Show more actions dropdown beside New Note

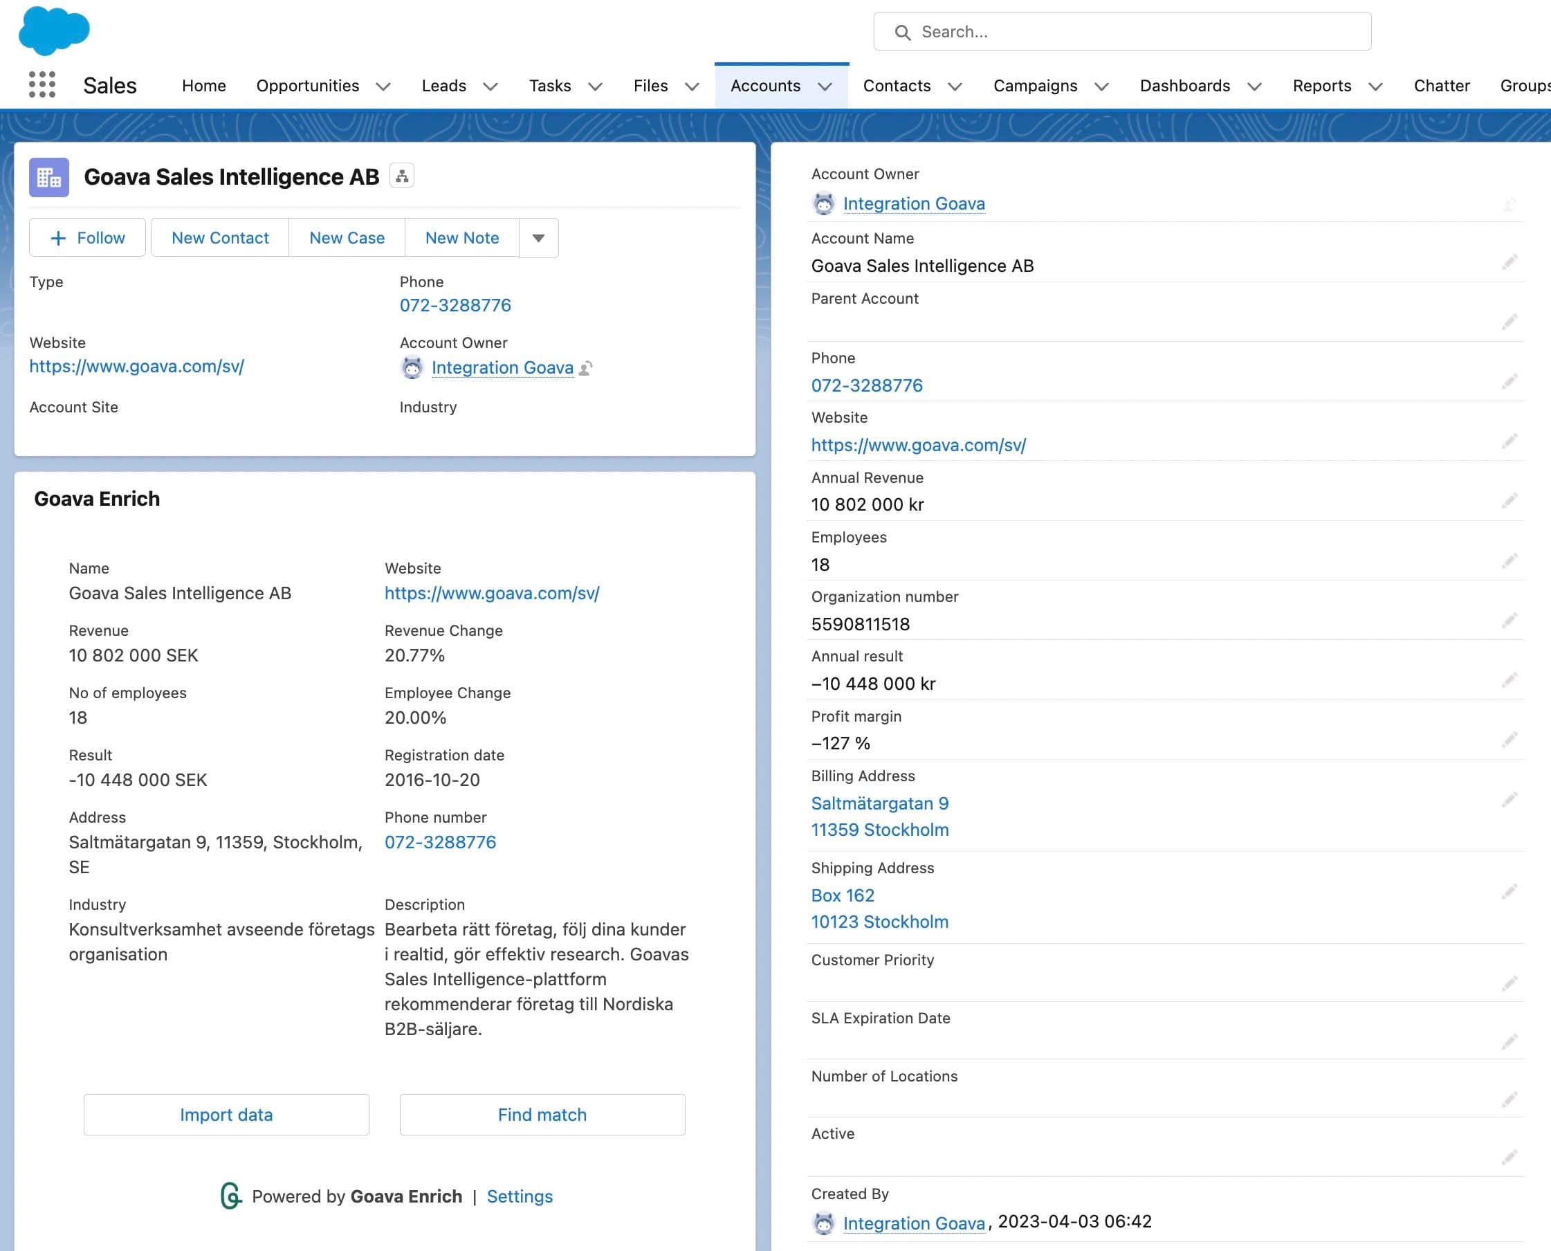[x=538, y=238]
